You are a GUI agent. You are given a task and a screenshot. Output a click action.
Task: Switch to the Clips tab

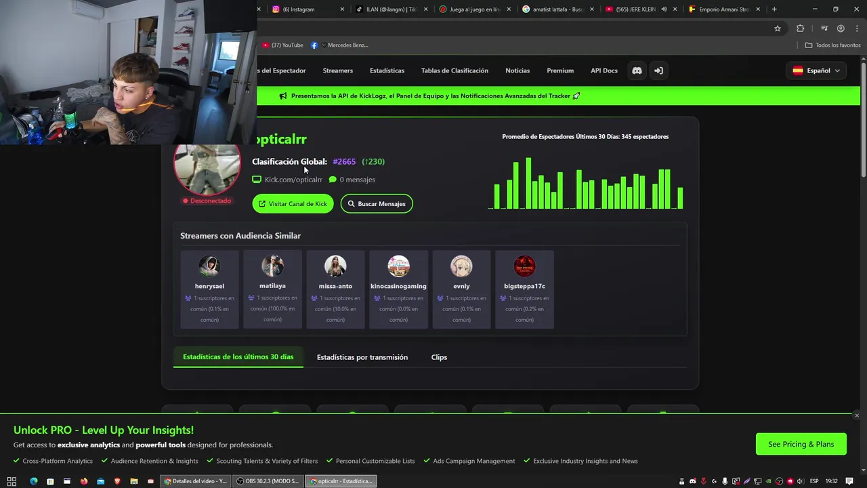pos(439,357)
